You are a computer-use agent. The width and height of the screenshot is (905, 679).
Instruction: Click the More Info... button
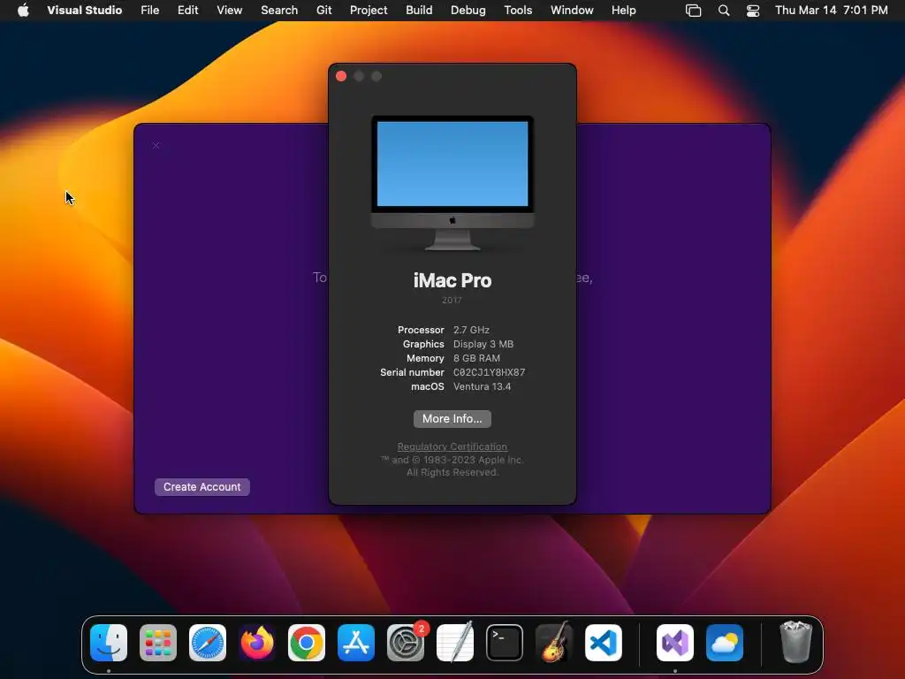[x=452, y=418]
